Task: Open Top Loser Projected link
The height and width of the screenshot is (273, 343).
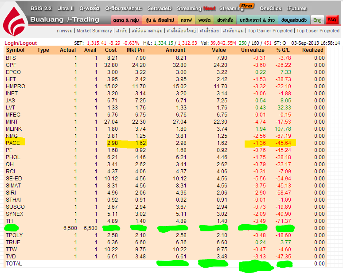Action: point(318,31)
